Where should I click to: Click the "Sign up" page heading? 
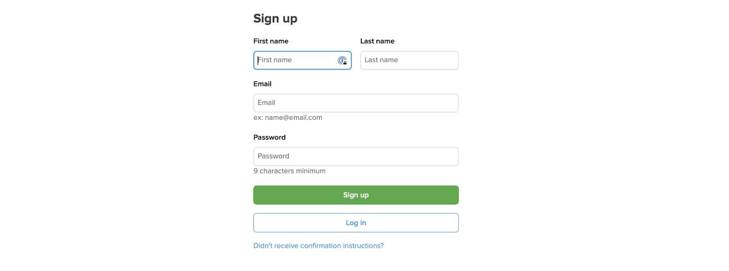[x=275, y=19]
